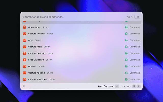This screenshot has width=163, height=102.
Task: Click the Capture Area icon
Action: (25, 47)
